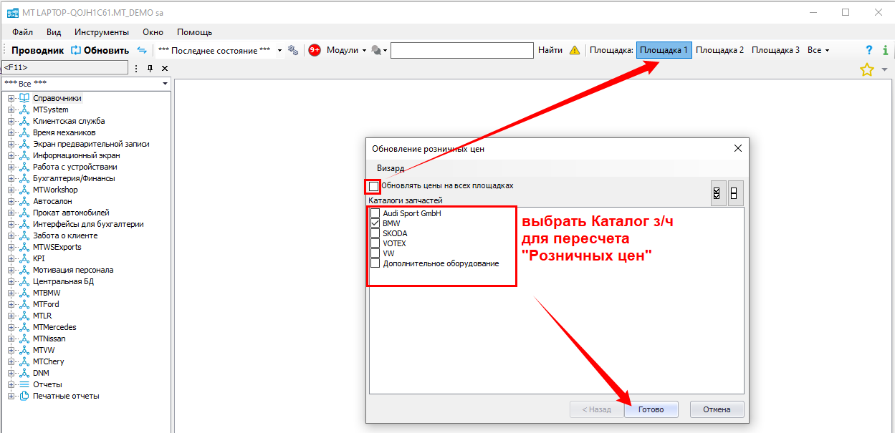Click the green info icon

(886, 50)
